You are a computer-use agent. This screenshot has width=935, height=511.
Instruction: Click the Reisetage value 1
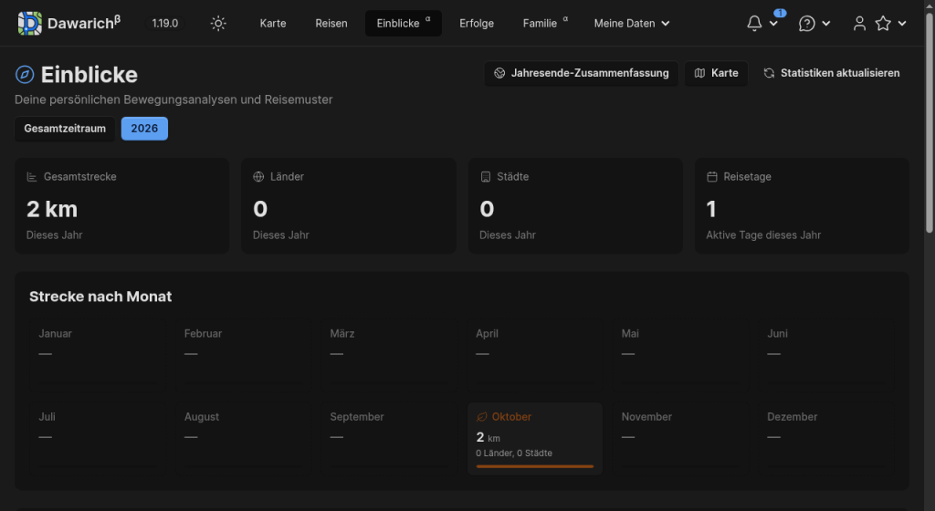click(710, 209)
